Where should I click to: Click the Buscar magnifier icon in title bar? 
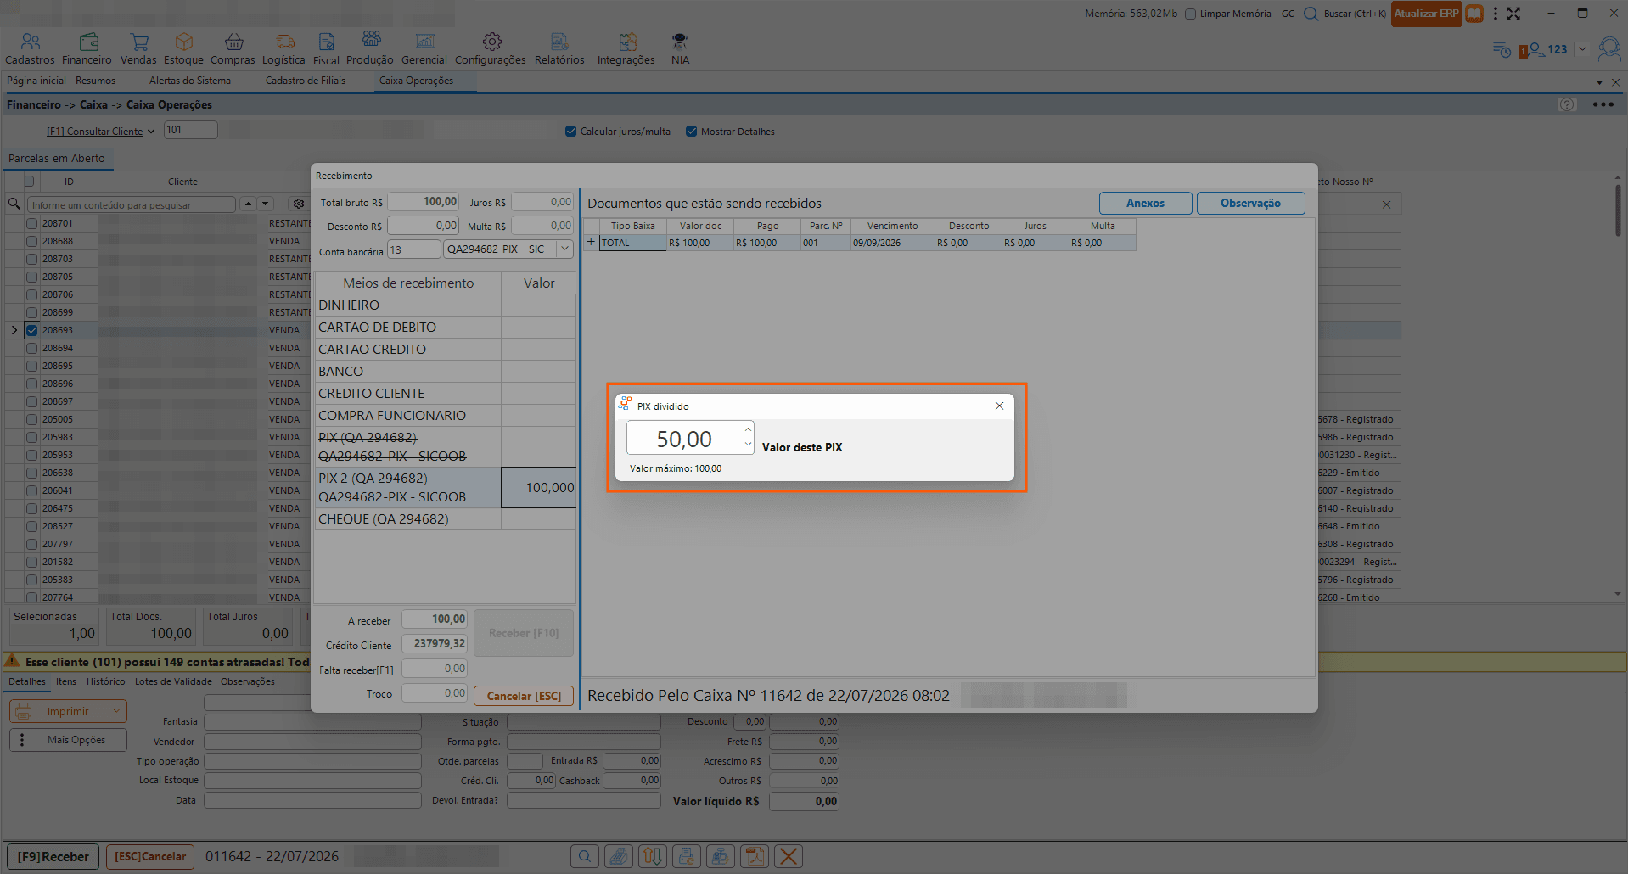(1311, 14)
